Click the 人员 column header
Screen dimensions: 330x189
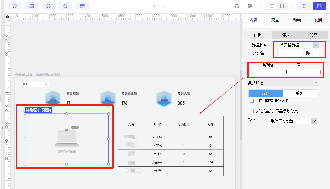(131, 124)
